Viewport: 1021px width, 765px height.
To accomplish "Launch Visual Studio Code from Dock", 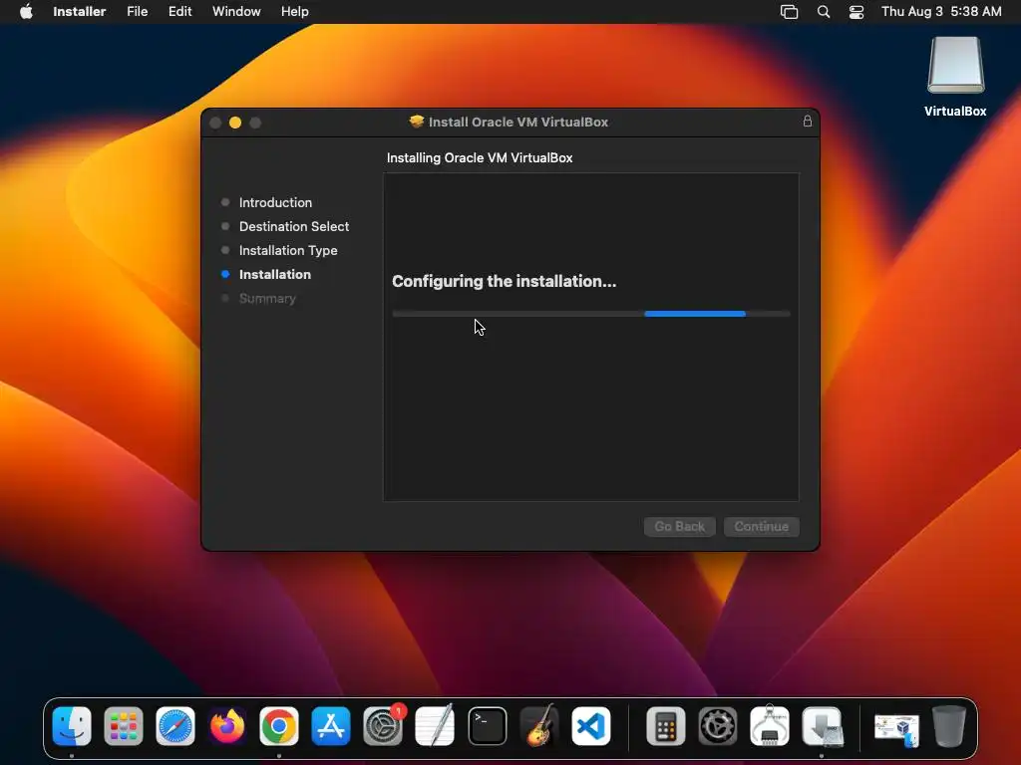I will click(x=591, y=726).
